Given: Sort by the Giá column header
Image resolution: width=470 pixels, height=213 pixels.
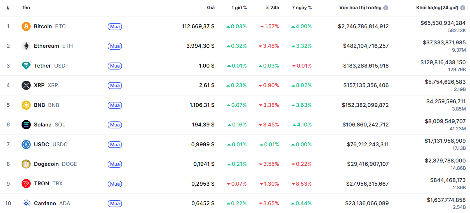Looking at the screenshot, I should [211, 8].
